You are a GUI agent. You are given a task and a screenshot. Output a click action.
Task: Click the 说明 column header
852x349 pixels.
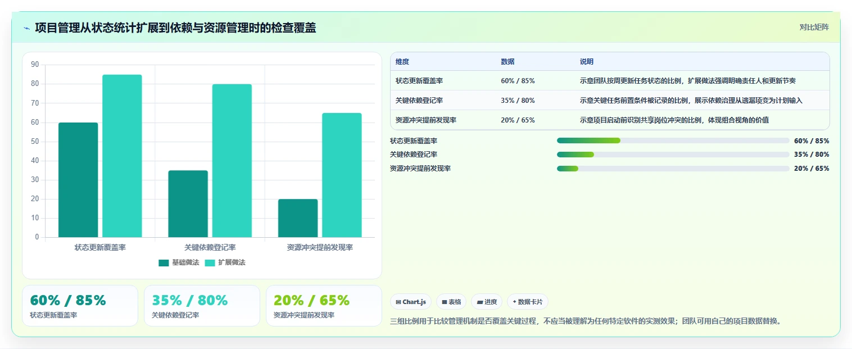[x=587, y=62]
